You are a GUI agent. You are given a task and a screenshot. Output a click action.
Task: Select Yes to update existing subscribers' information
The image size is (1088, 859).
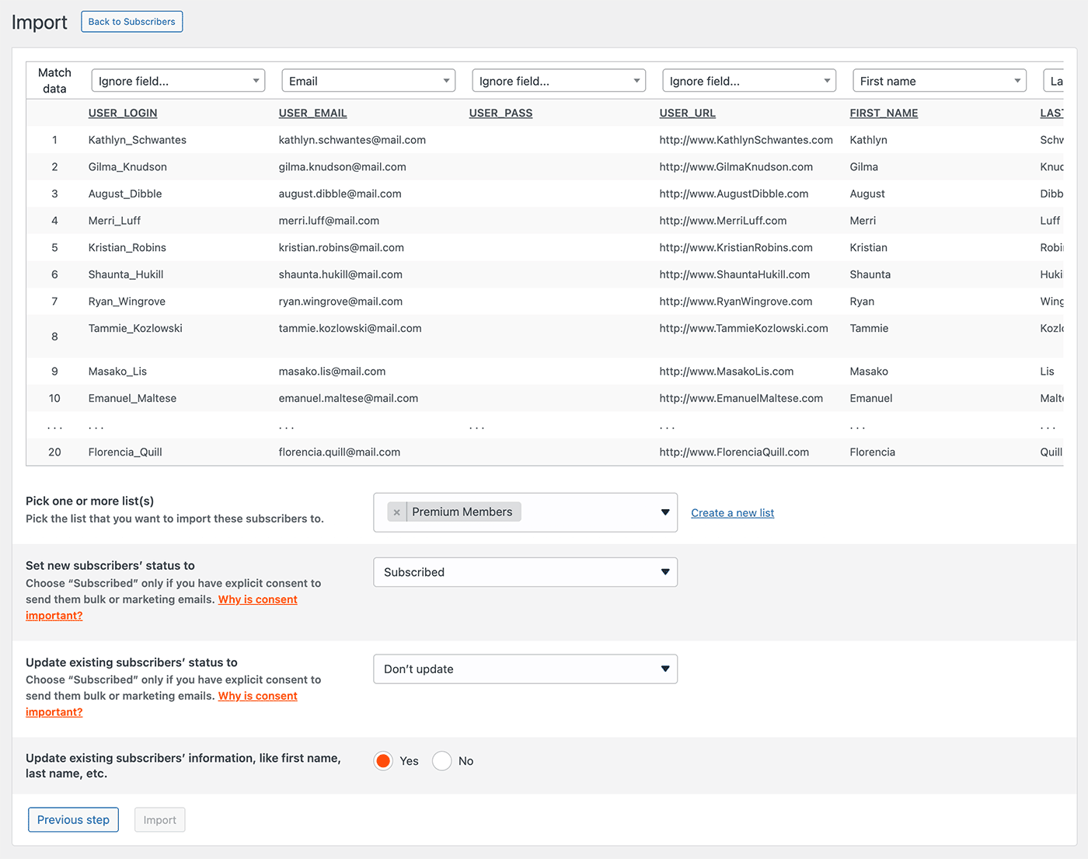(x=383, y=760)
